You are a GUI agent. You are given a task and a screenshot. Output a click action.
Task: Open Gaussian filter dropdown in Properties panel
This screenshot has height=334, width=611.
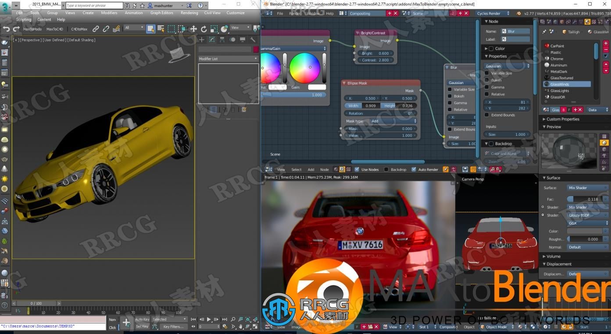coord(507,66)
